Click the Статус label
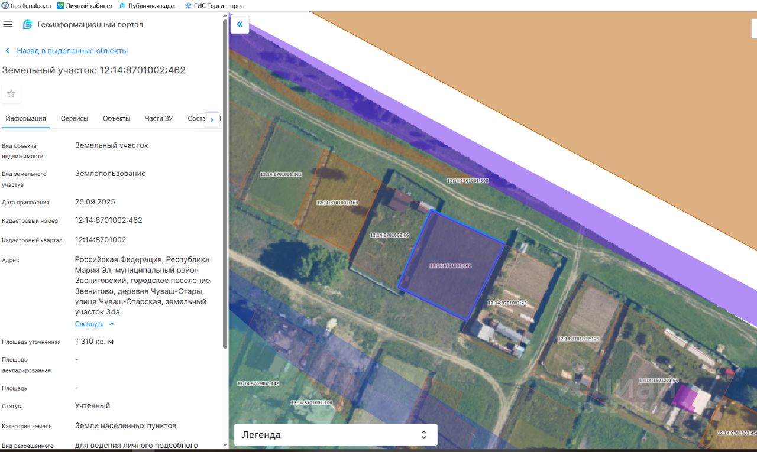757x452 pixels. [11, 407]
